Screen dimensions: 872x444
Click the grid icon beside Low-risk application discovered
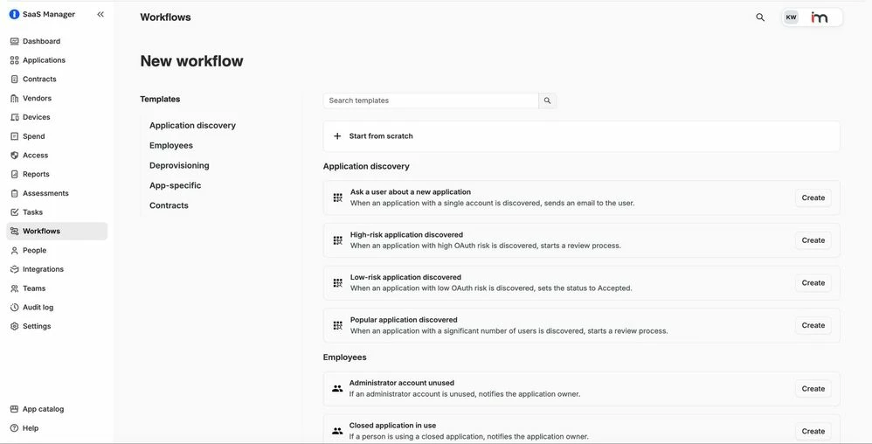tap(337, 282)
